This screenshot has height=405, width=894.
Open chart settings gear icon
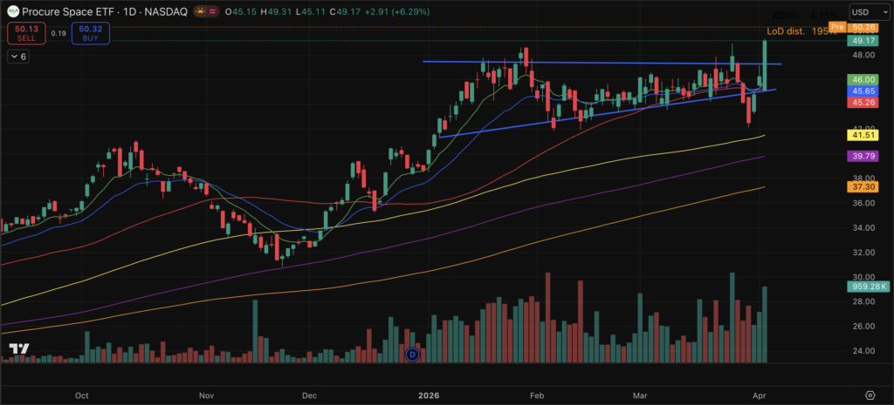870,395
